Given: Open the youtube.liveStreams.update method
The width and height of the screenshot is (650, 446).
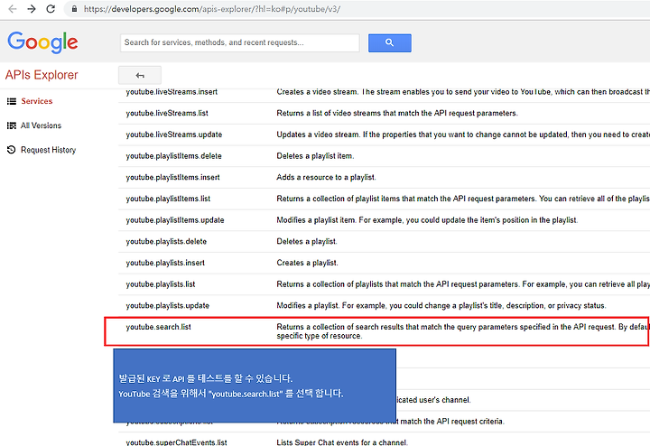Looking at the screenshot, I should click(174, 135).
